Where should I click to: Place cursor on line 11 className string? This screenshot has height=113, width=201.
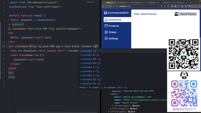click(63, 46)
